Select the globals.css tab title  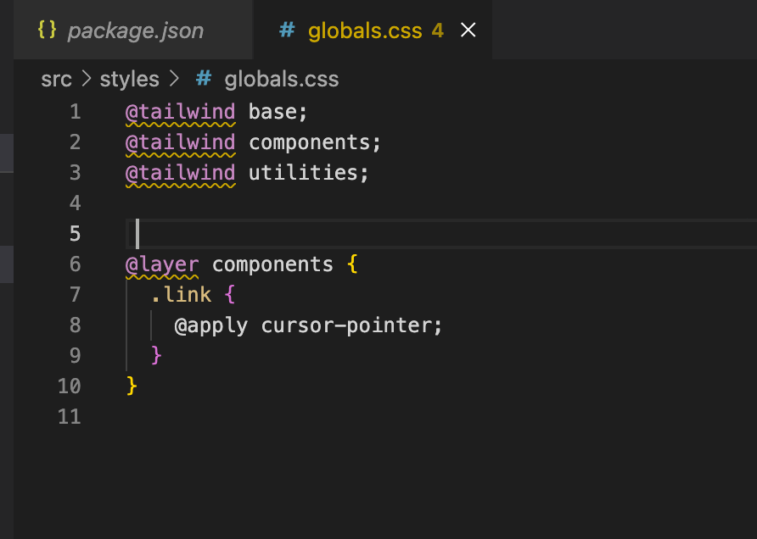(x=365, y=31)
